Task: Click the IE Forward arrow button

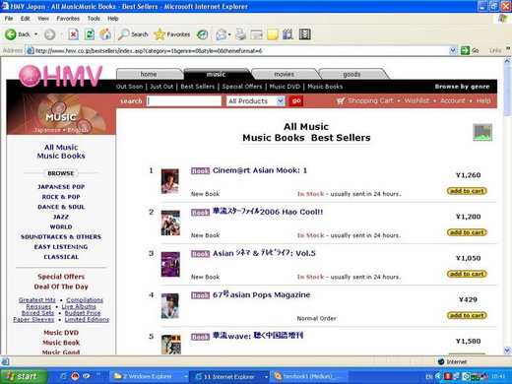Action: 50,34
